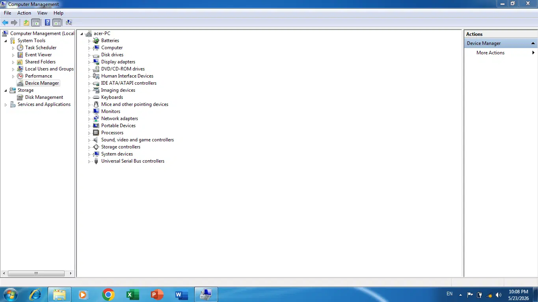Collapse the acer-PC root node
Viewport: 538px width, 302px height.
pyautogui.click(x=82, y=34)
